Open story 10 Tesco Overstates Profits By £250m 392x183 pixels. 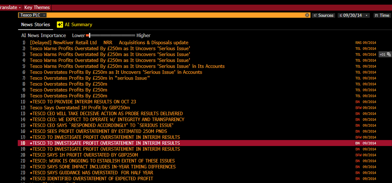[68, 96]
